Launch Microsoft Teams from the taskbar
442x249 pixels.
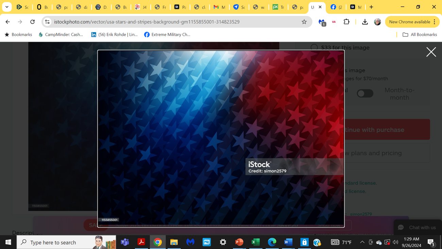coord(125,242)
